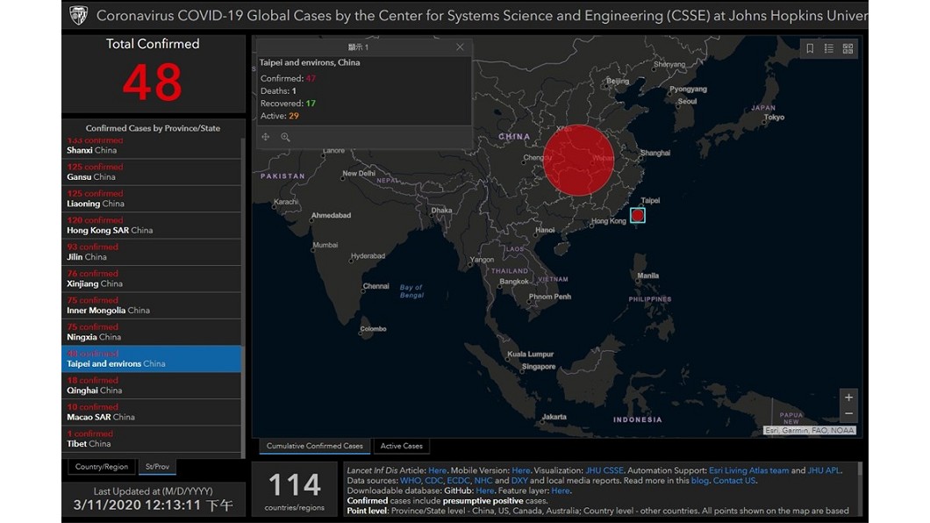The width and height of the screenshot is (930, 523).
Task: Click the large red circle over central China
Action: click(x=578, y=160)
